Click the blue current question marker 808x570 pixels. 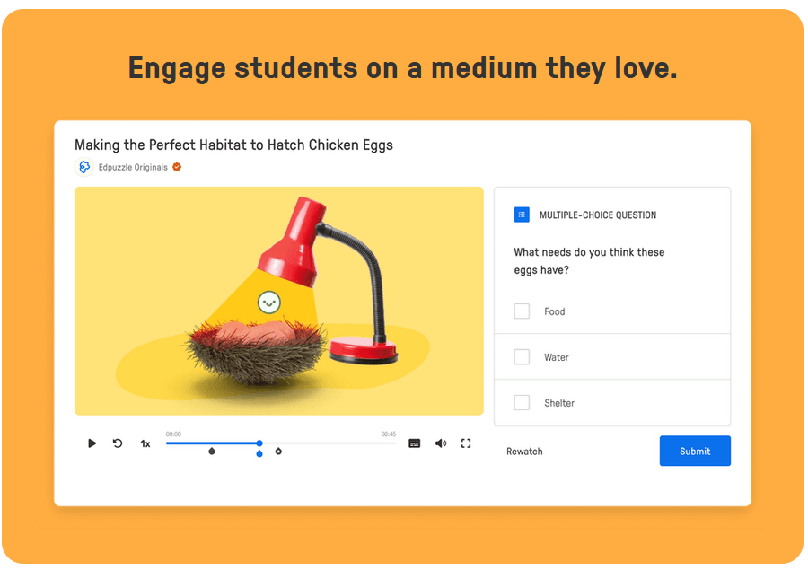coord(259,453)
